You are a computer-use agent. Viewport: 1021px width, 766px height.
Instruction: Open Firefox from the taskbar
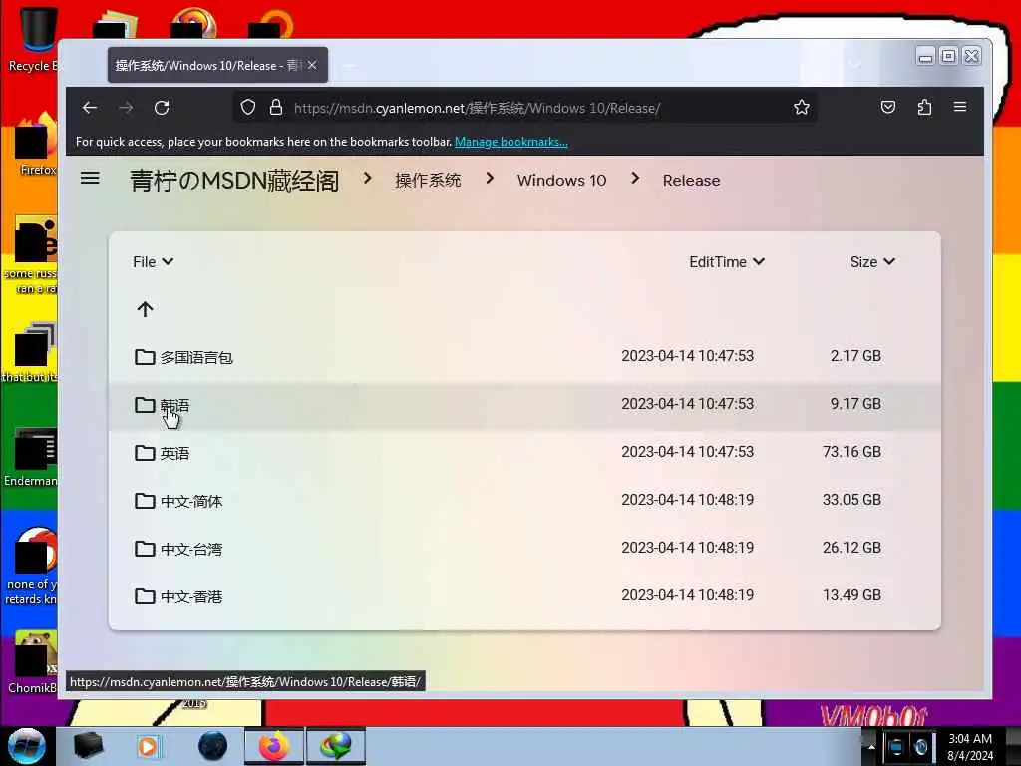(x=274, y=746)
